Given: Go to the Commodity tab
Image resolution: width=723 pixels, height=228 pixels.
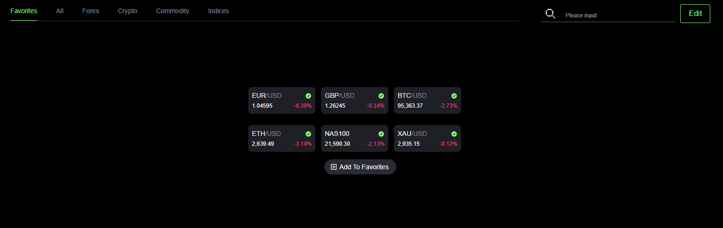Looking at the screenshot, I should tap(173, 11).
